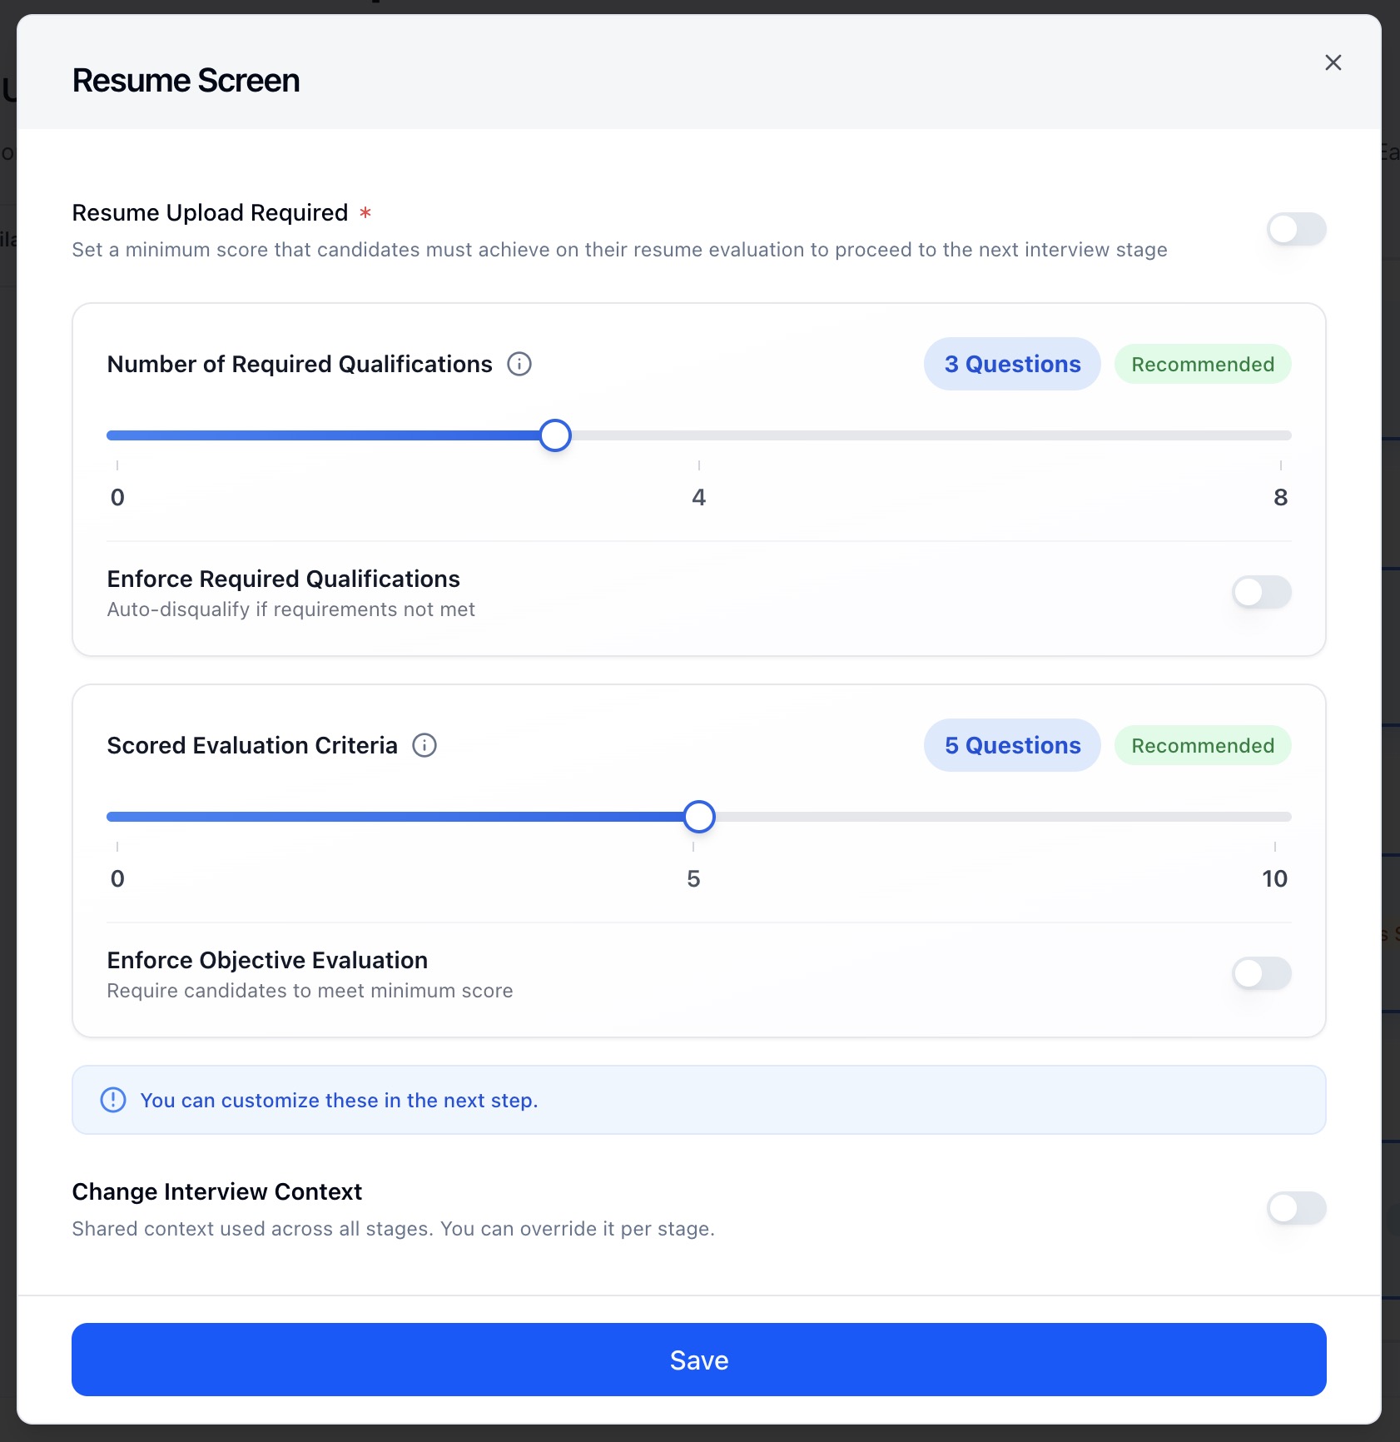
Task: Set Required Qualifications slider to 0
Action: pyautogui.click(x=117, y=435)
